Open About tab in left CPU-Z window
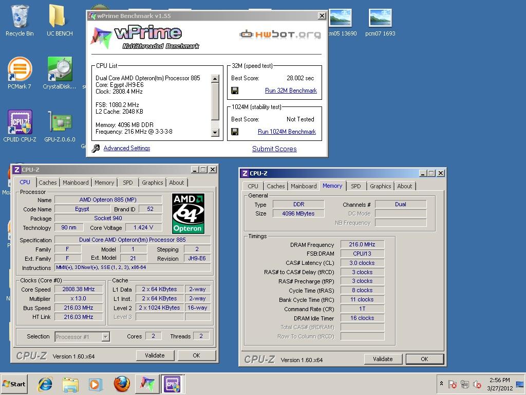This screenshot has height=395, width=526. (x=177, y=183)
